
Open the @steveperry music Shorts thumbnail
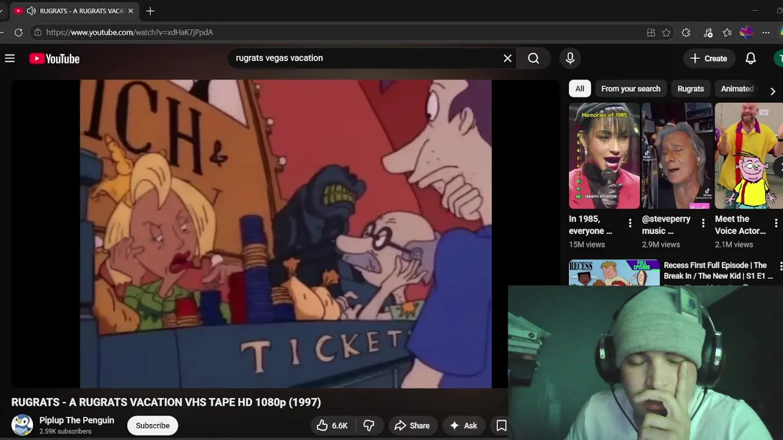pos(677,156)
